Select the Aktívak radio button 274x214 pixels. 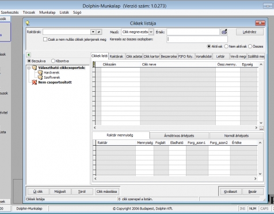209,46
